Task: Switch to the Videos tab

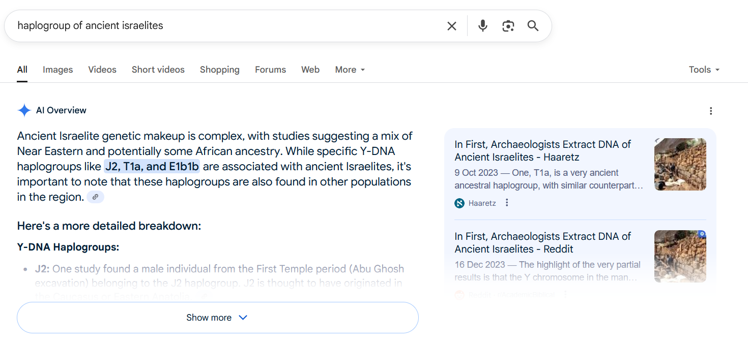Action: coord(102,70)
